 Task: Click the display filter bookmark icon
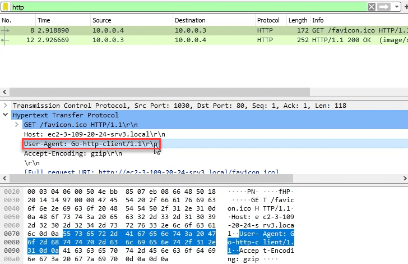pyautogui.click(x=5, y=7)
